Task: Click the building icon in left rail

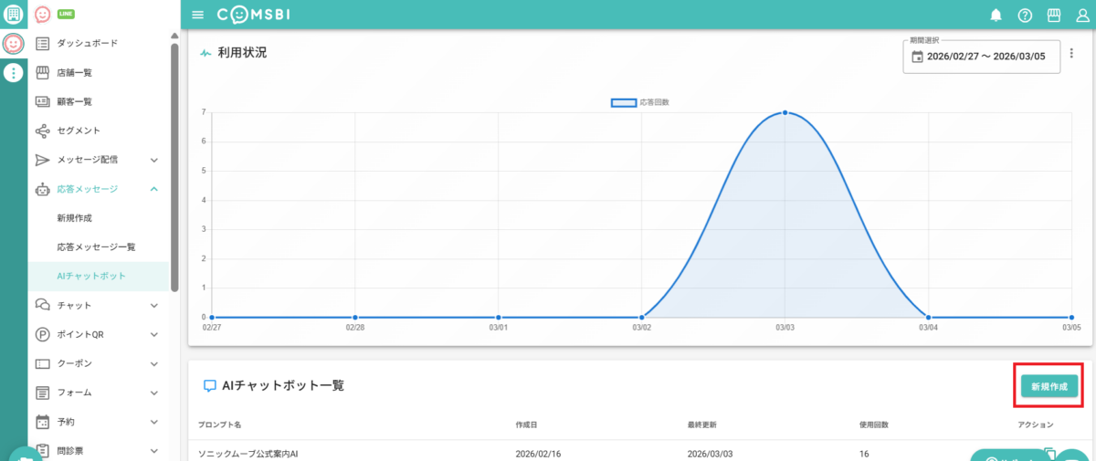Action: (13, 14)
